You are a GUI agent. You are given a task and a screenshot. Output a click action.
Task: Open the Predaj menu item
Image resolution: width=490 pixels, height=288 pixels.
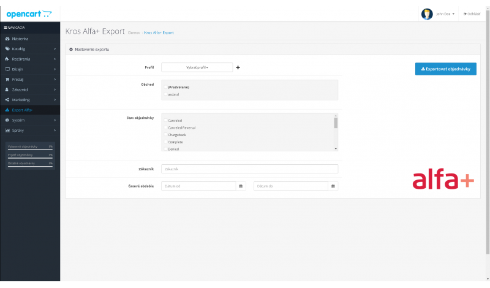(30, 80)
